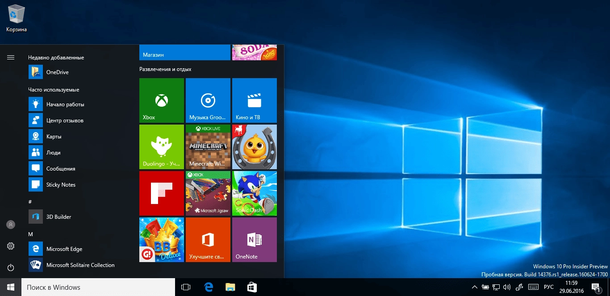Jump to the # letter group header
The width and height of the screenshot is (610, 296).
coord(30,202)
